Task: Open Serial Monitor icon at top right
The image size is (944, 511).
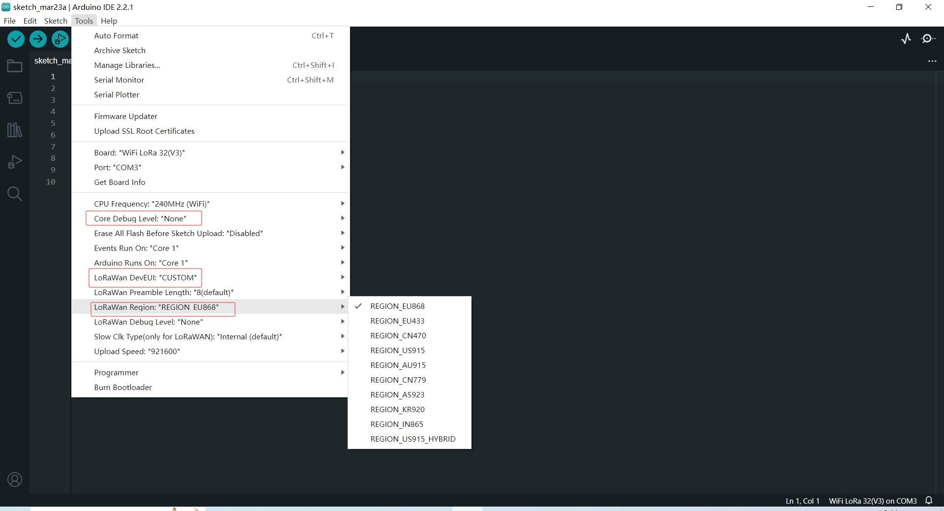Action: (928, 39)
